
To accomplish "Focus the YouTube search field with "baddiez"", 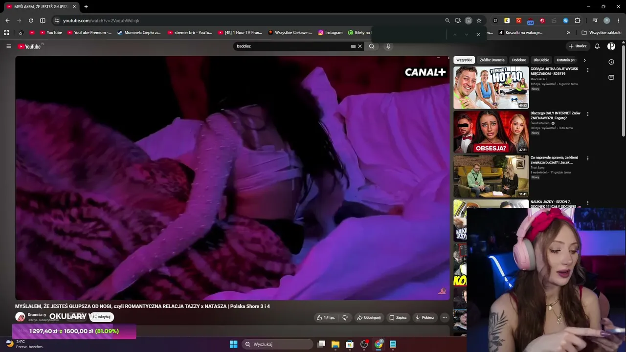I will (x=292, y=46).
